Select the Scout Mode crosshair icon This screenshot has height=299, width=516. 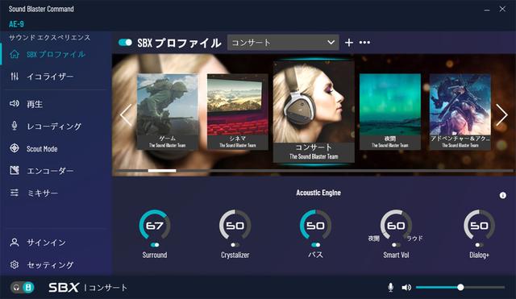tap(15, 148)
